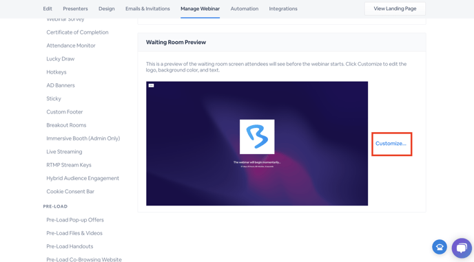
Task: Open Certificate of Completion in sidebar
Action: (x=77, y=32)
